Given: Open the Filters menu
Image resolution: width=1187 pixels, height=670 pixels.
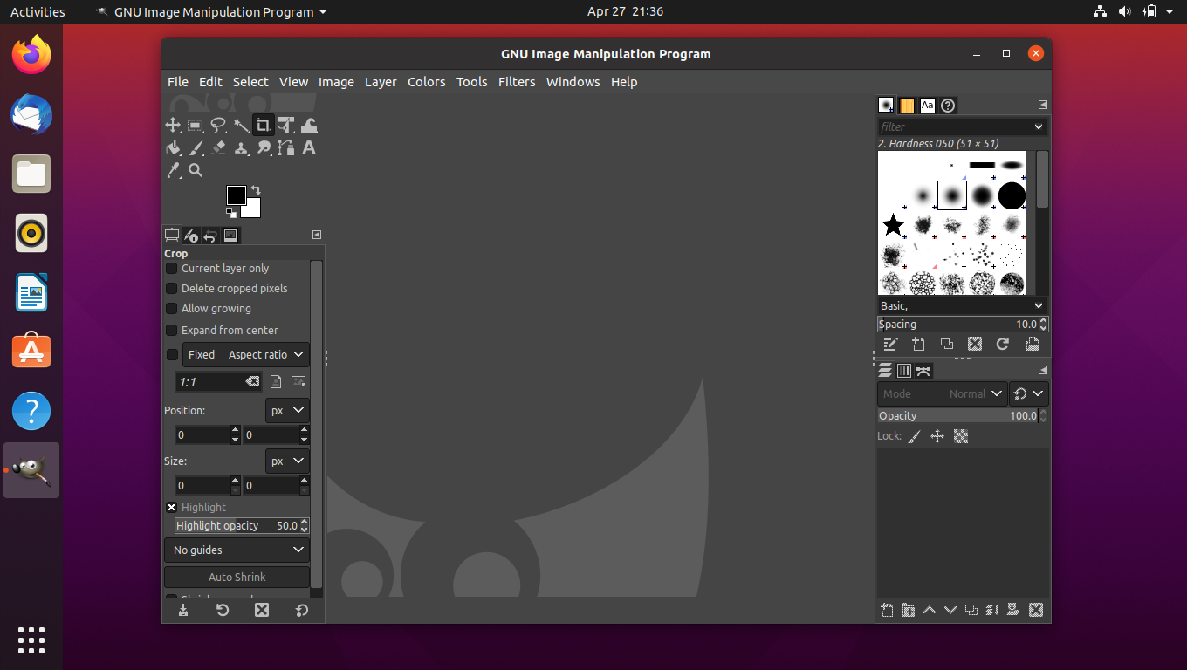Looking at the screenshot, I should 517,81.
